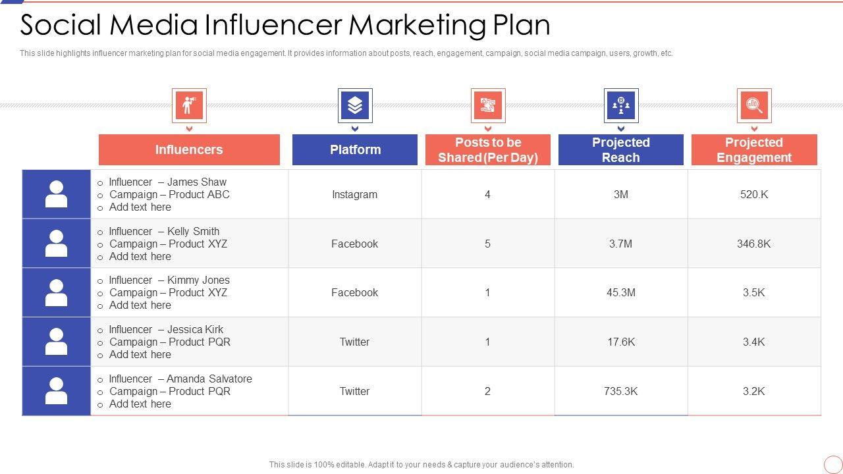
Task: Click the avatar icon for Kelly Smith
Action: (x=56, y=244)
